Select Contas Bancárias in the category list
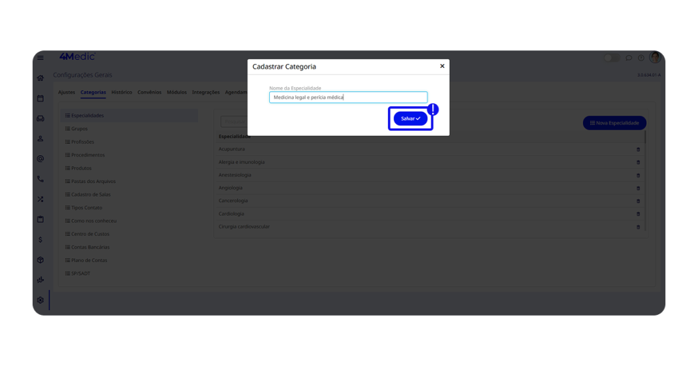This screenshot has height=366, width=698. [x=90, y=247]
